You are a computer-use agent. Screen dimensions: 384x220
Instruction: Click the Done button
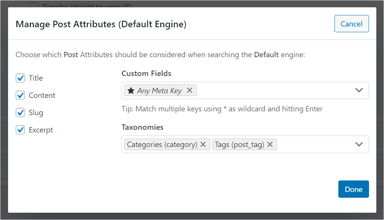point(353,189)
